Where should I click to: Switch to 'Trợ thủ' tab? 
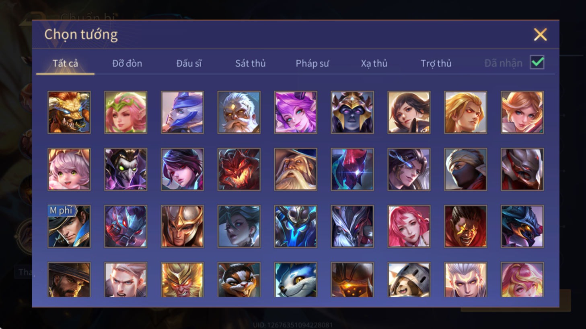pos(436,63)
